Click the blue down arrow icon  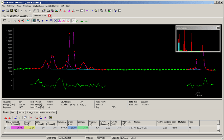42,20
